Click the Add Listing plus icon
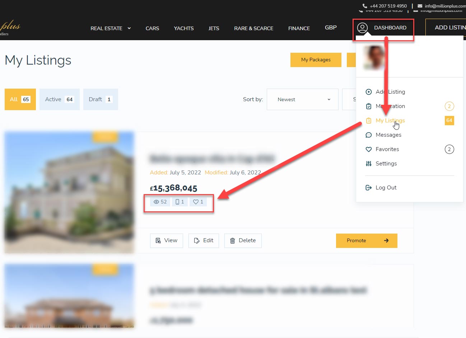Viewport: 466px width, 338px height. (x=368, y=92)
